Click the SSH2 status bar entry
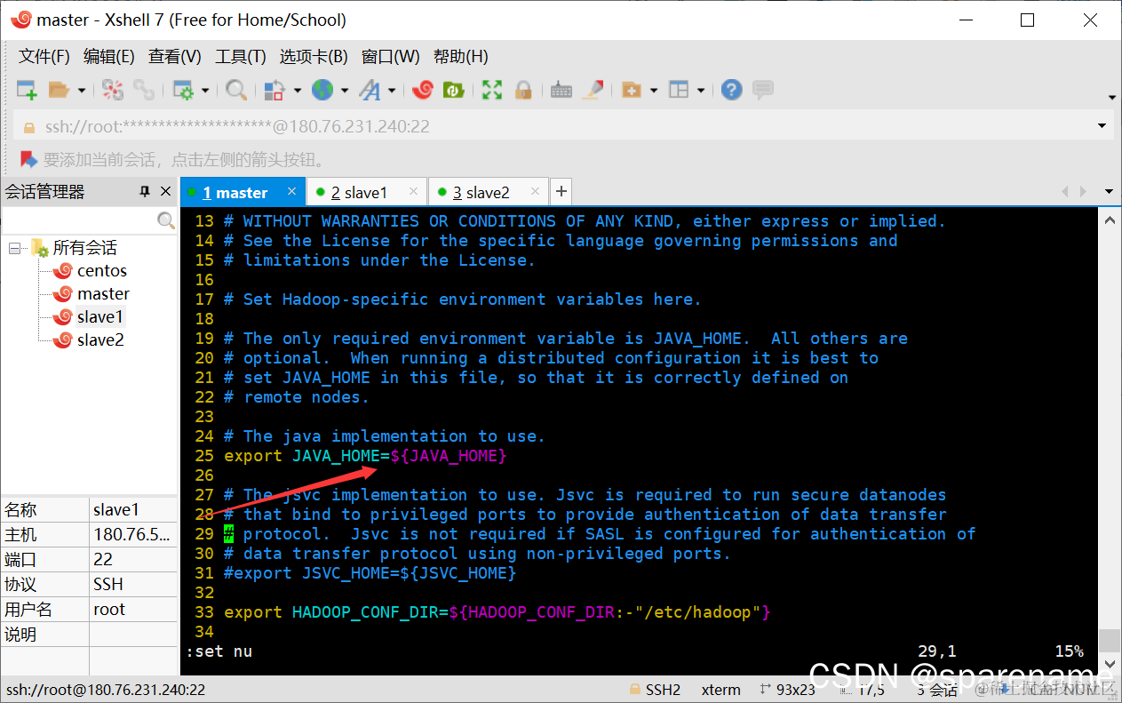The image size is (1122, 703). [x=655, y=690]
